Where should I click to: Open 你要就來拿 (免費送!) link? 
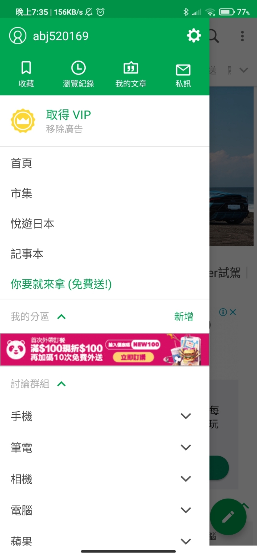pos(61,284)
